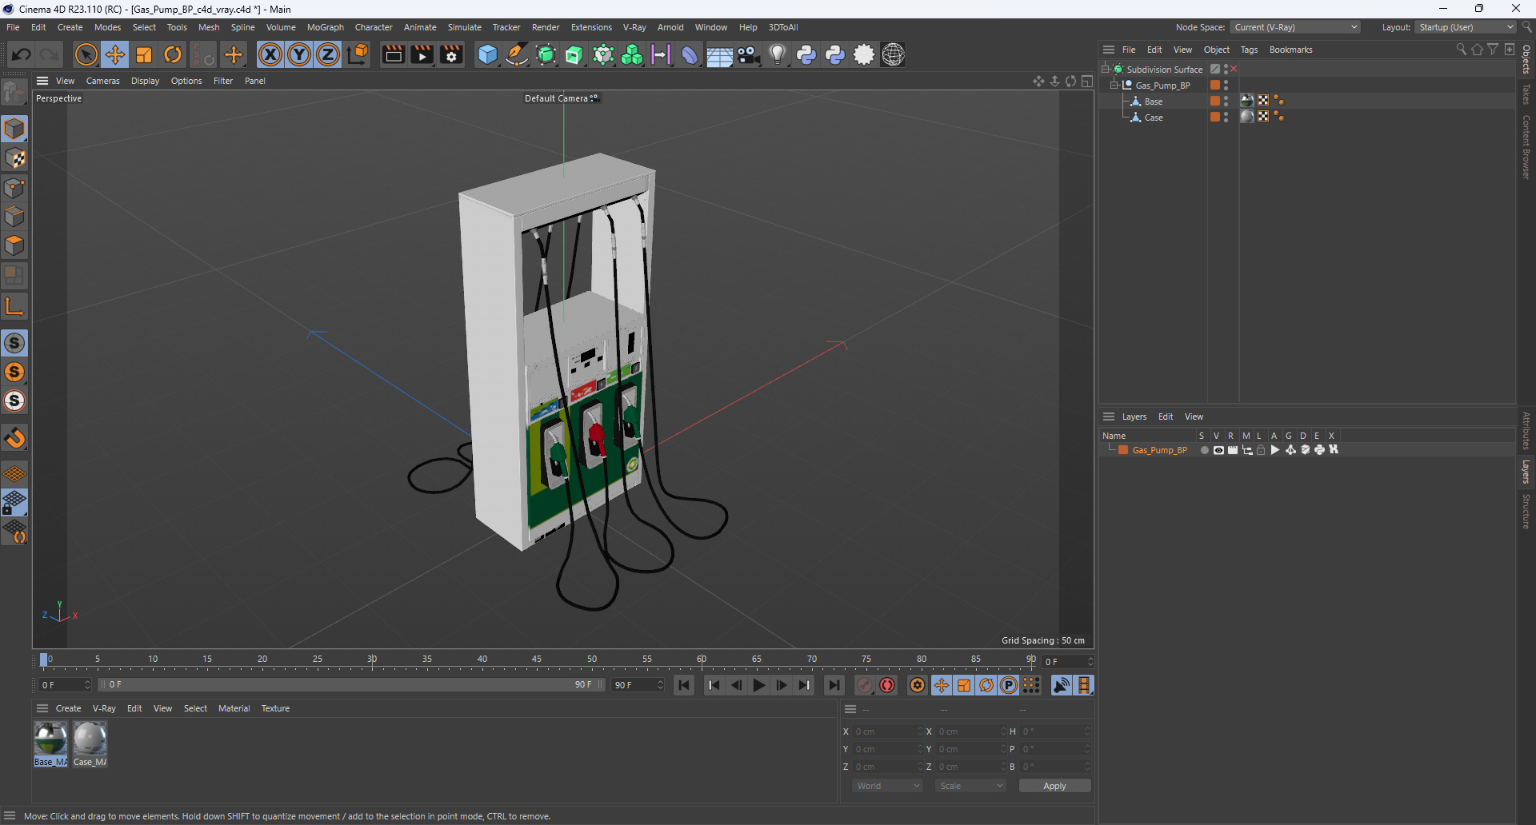Toggle X axis lock

tap(270, 54)
